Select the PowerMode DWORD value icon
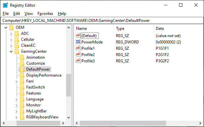Viewport: 204px width, 127px height. point(78,42)
